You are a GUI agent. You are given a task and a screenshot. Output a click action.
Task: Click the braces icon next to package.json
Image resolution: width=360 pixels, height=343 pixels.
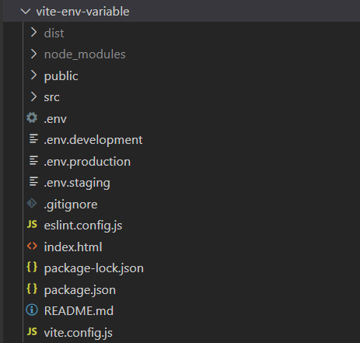pos(32,289)
